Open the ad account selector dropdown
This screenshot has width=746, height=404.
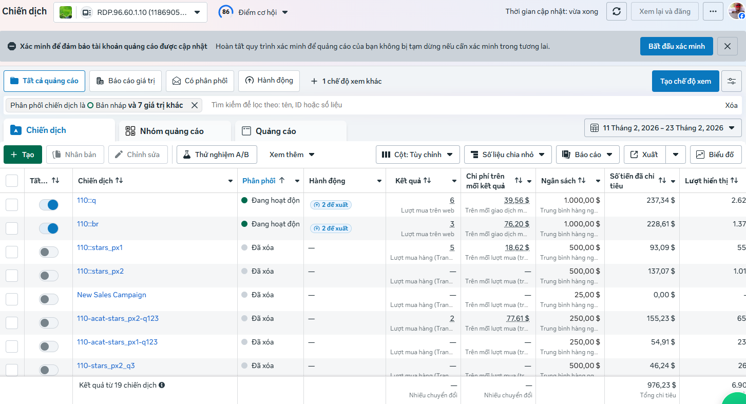click(x=130, y=12)
